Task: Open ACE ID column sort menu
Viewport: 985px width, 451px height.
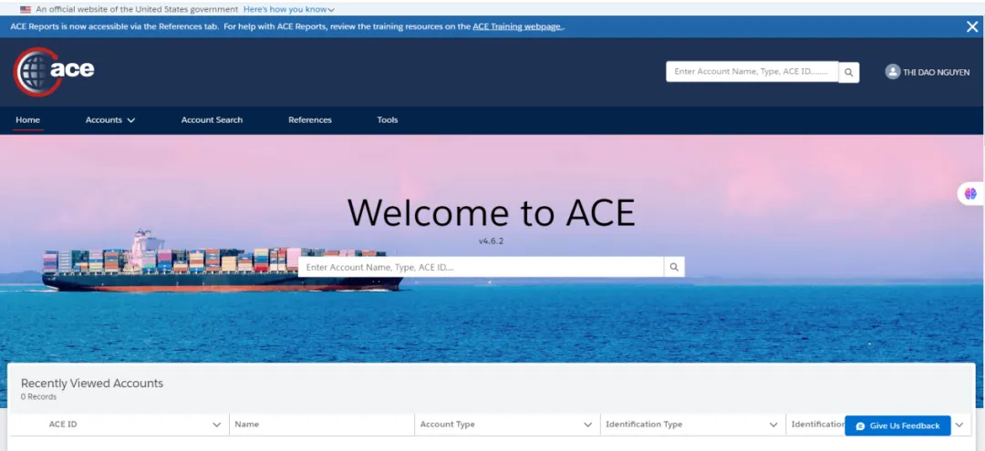Action: pos(217,425)
